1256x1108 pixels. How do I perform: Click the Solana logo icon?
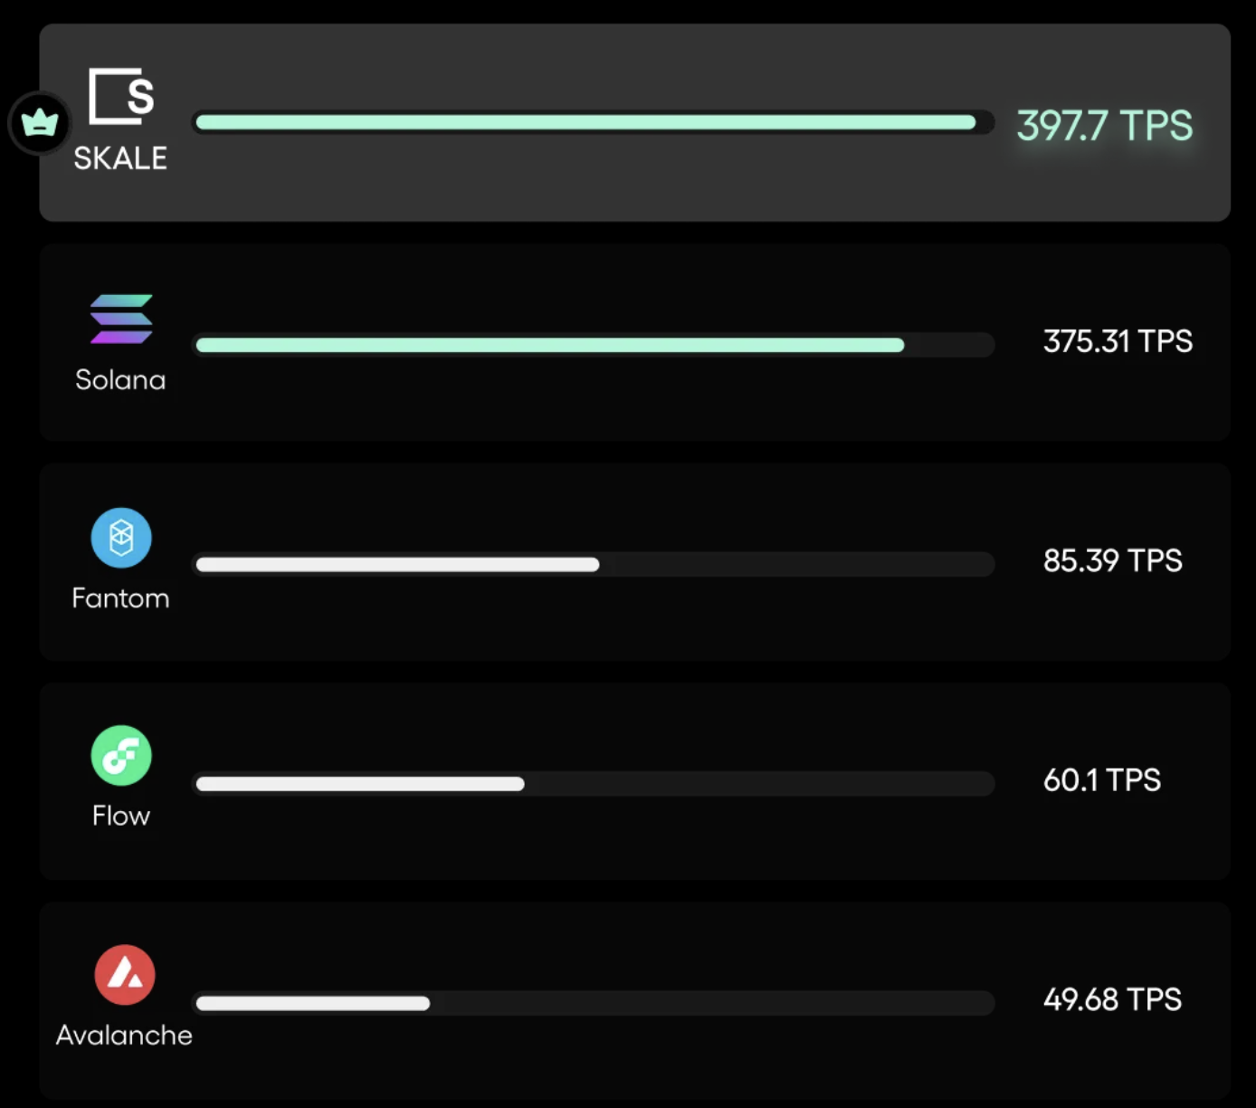click(121, 319)
